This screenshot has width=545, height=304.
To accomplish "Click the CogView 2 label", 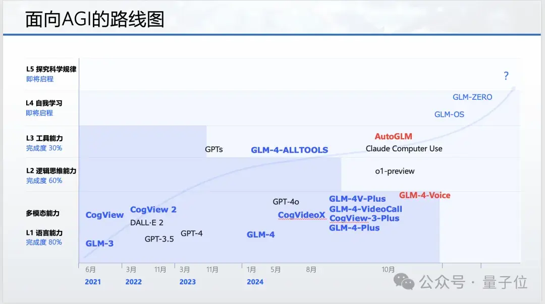I will (x=153, y=209).
